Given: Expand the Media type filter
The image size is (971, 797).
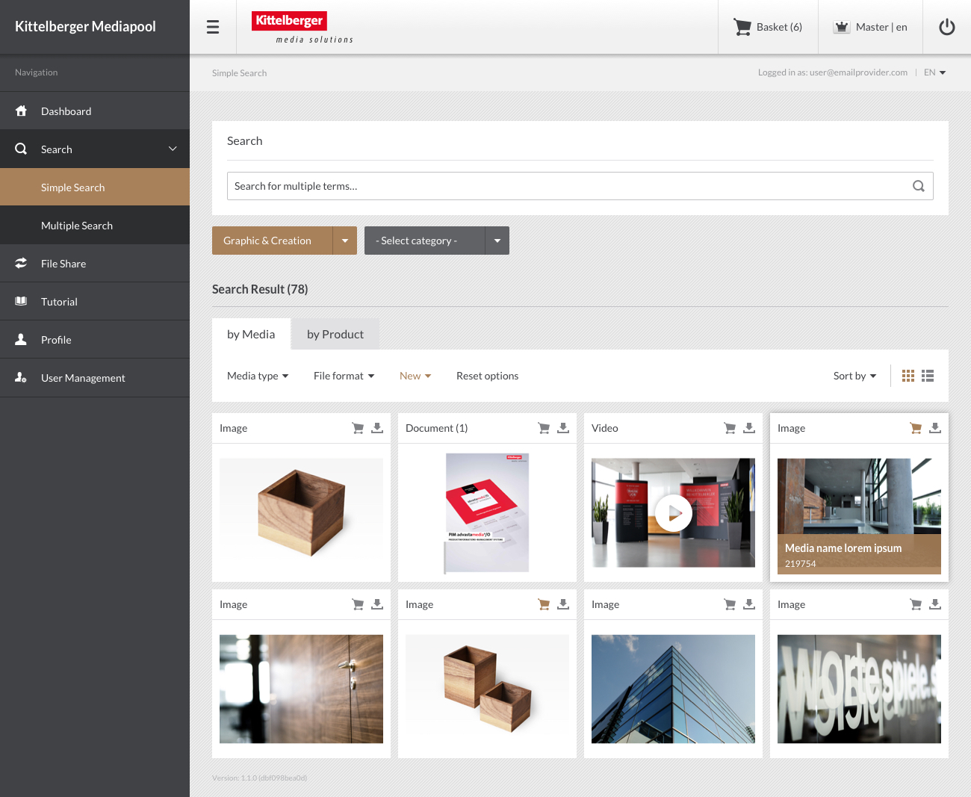Looking at the screenshot, I should click(x=258, y=376).
